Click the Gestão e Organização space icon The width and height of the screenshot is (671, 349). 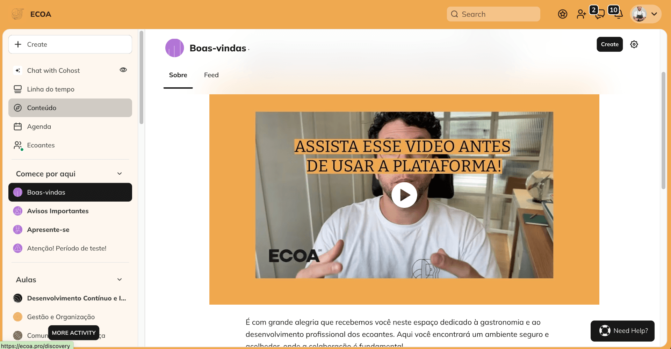(x=18, y=317)
